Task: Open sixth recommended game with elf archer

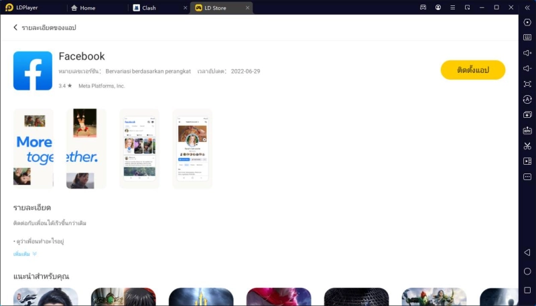Action: 434,297
